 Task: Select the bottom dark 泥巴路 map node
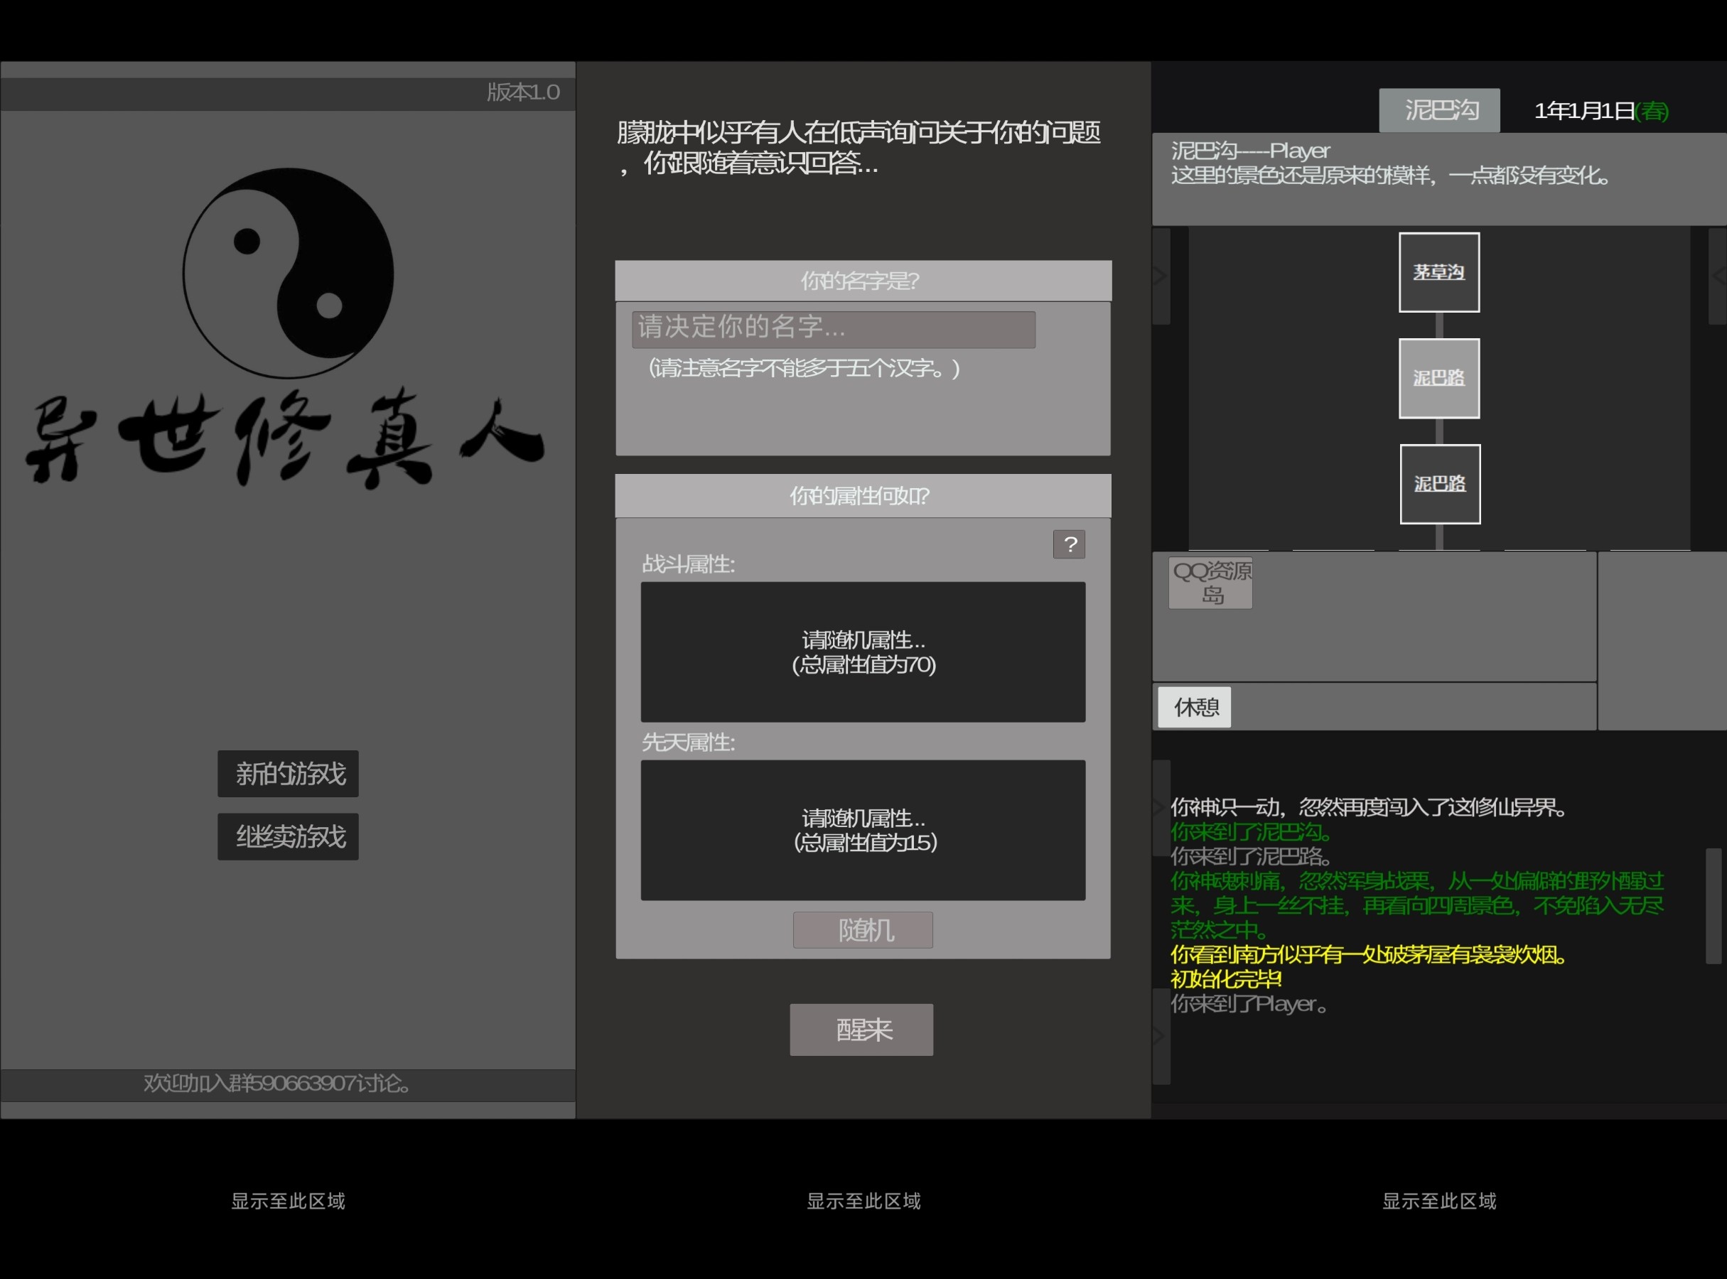click(1440, 484)
